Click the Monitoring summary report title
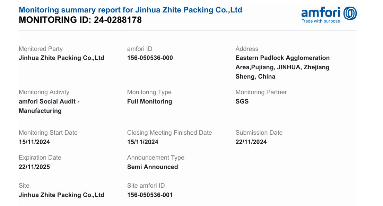This screenshot has height=206, width=383. (x=130, y=10)
